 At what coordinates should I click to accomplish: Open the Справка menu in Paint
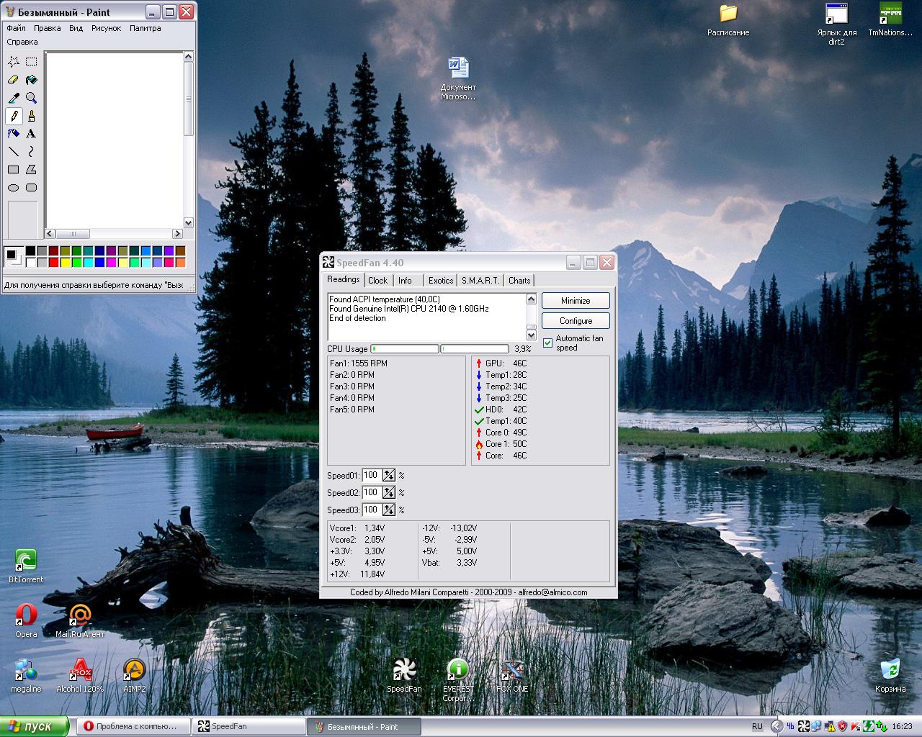click(22, 42)
